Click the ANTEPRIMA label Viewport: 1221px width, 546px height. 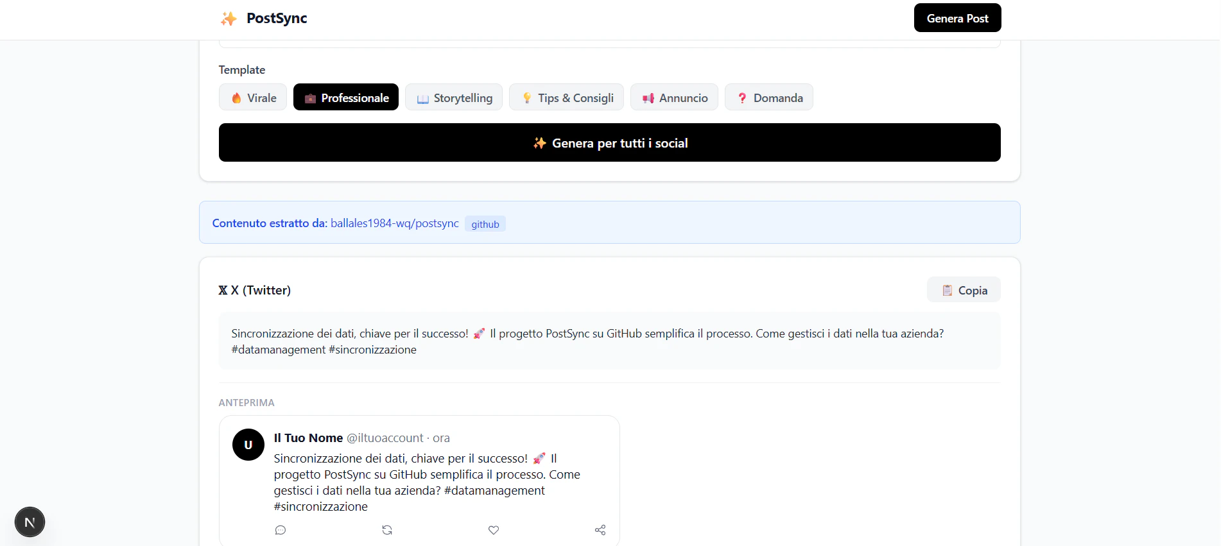point(247,402)
